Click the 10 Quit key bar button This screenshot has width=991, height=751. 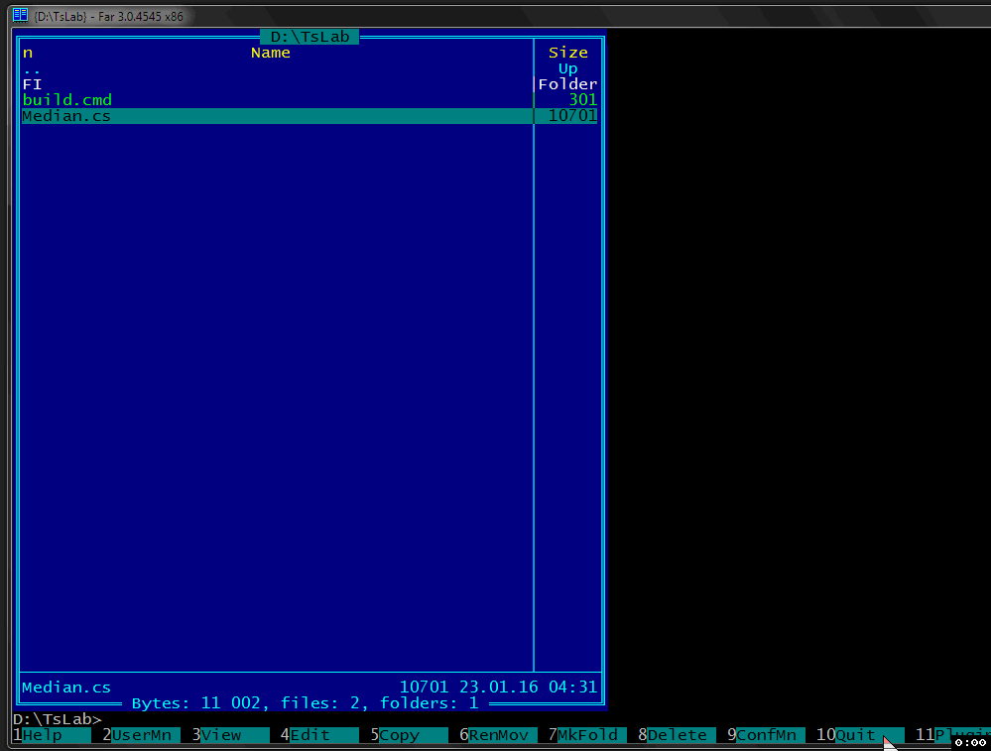coord(860,735)
